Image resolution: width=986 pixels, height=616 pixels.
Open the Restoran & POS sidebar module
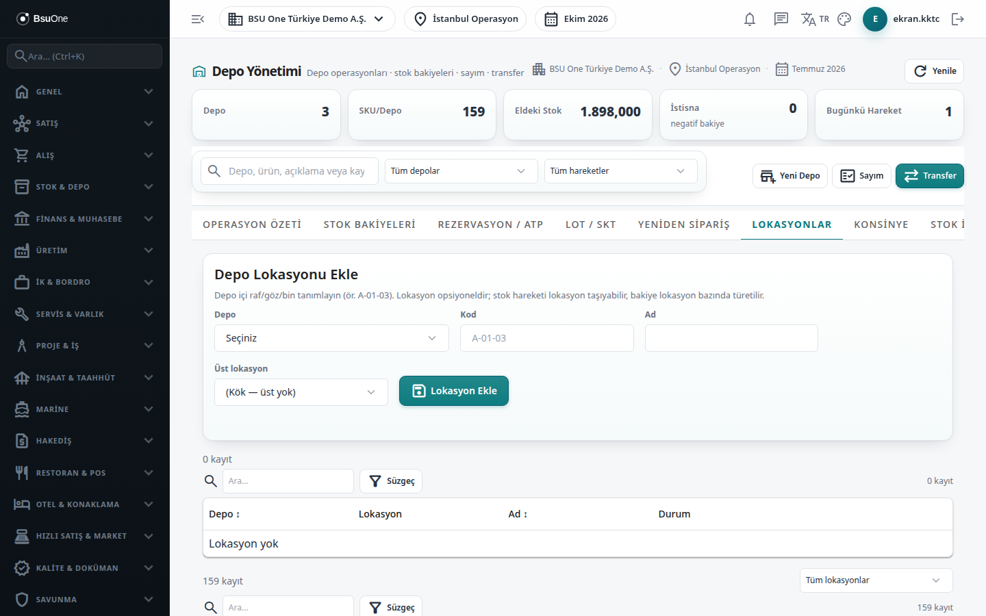(x=85, y=473)
